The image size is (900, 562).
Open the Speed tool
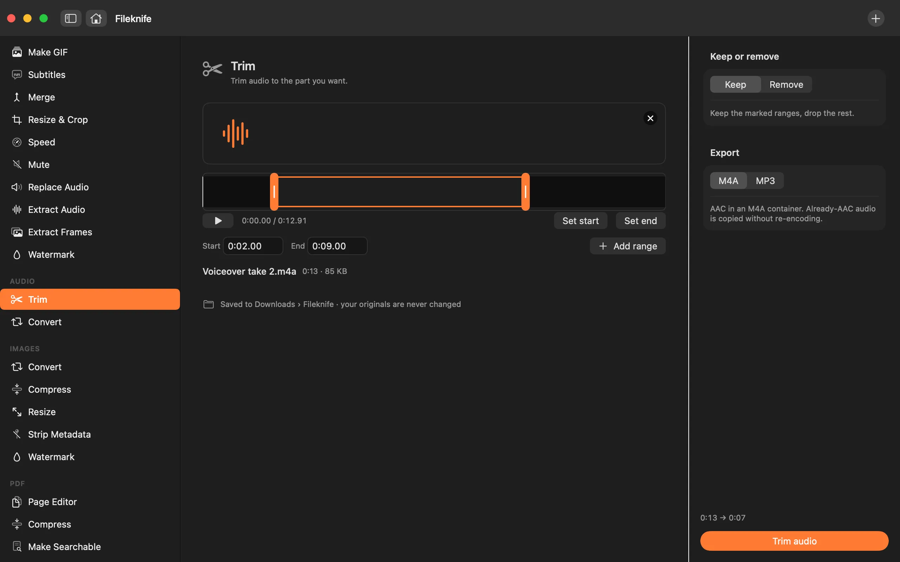pyautogui.click(x=90, y=142)
